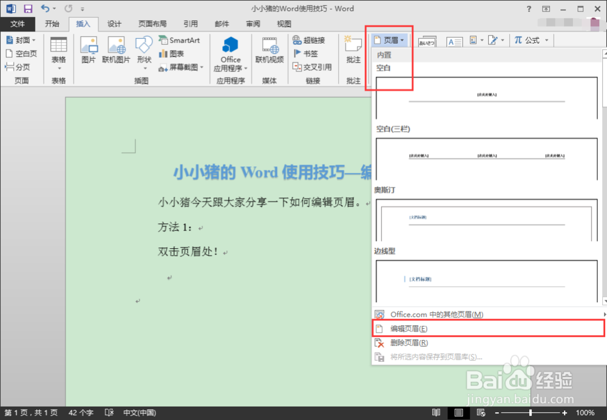
Task: Switch to the 视图 tab
Action: [283, 24]
